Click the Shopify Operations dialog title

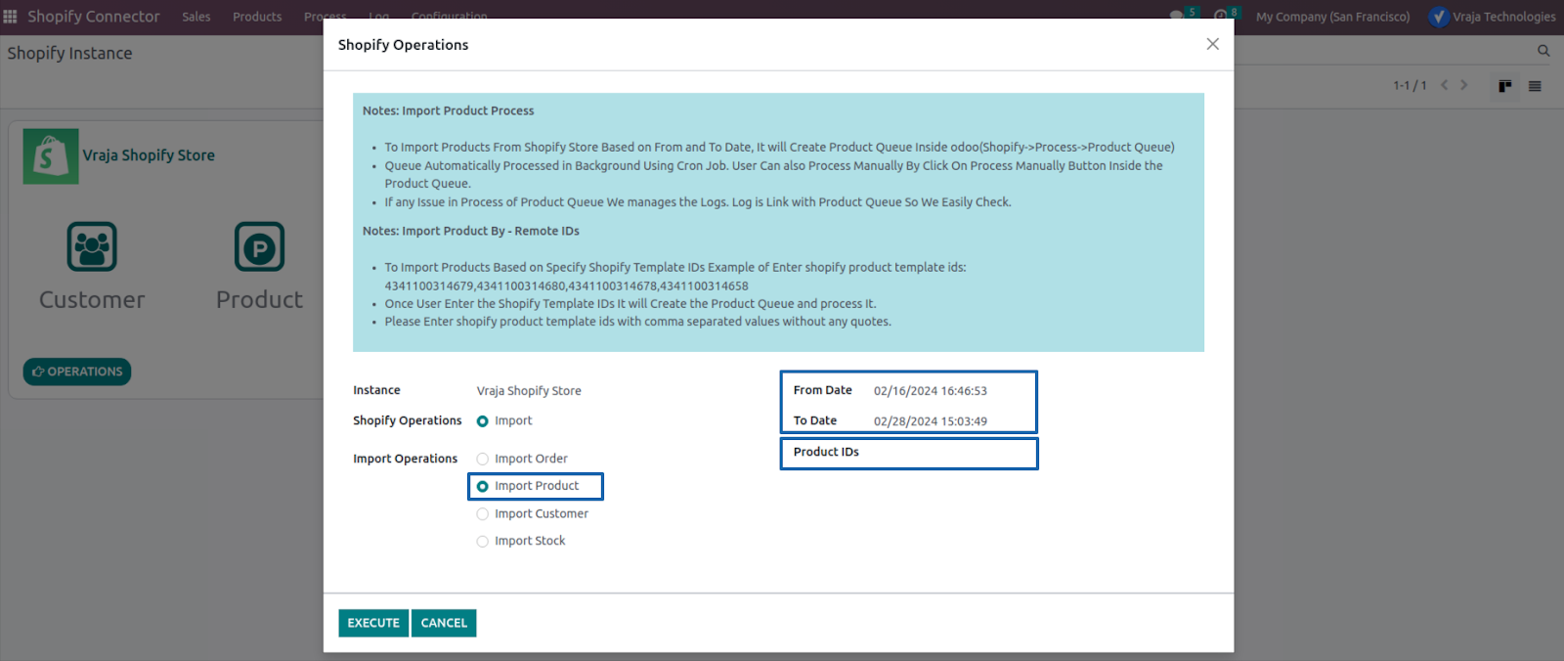pyautogui.click(x=403, y=45)
